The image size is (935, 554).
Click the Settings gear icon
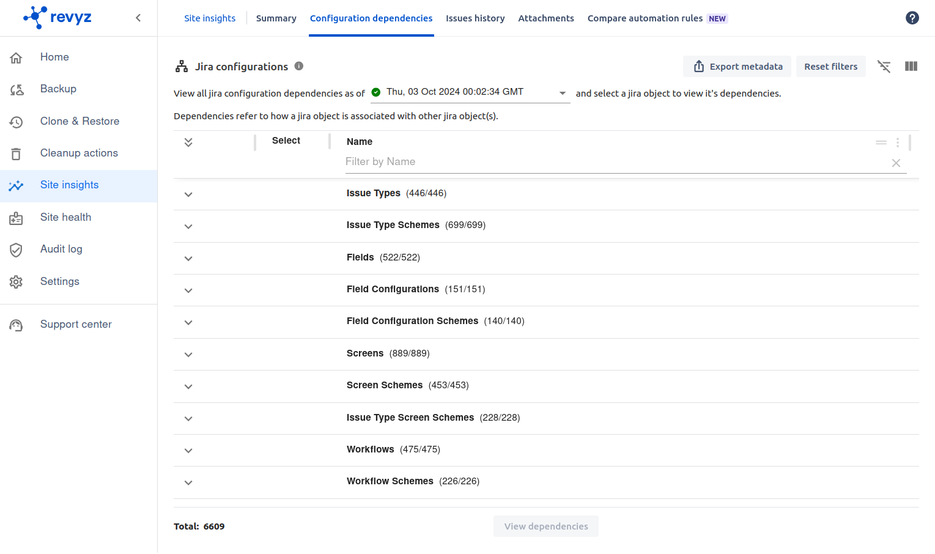coord(17,282)
